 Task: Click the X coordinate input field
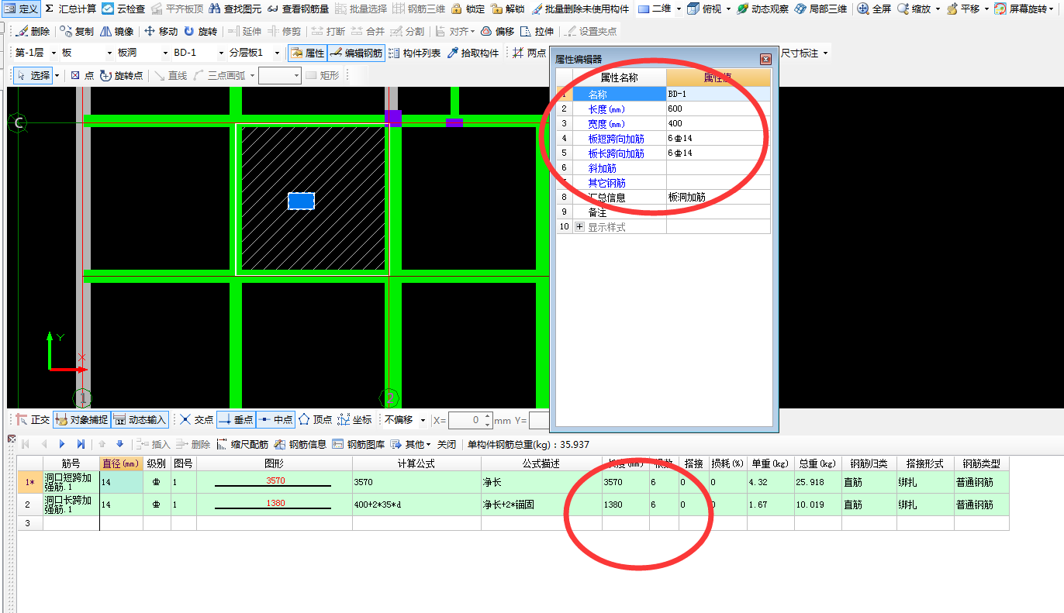pos(465,420)
